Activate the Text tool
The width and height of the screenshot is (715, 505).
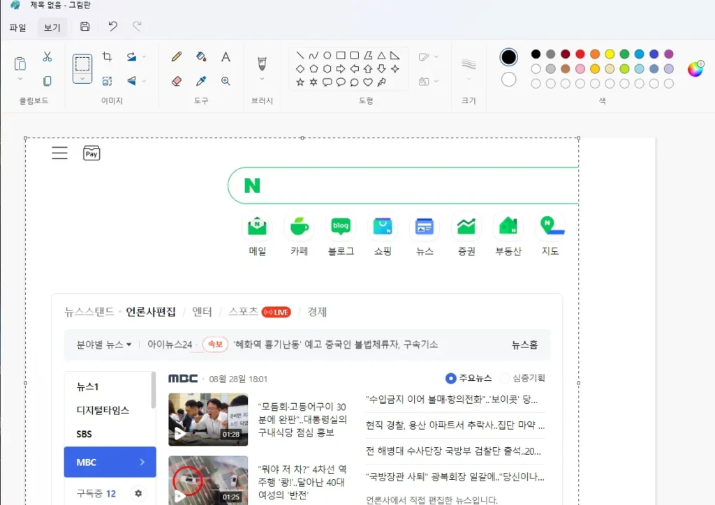coord(226,57)
